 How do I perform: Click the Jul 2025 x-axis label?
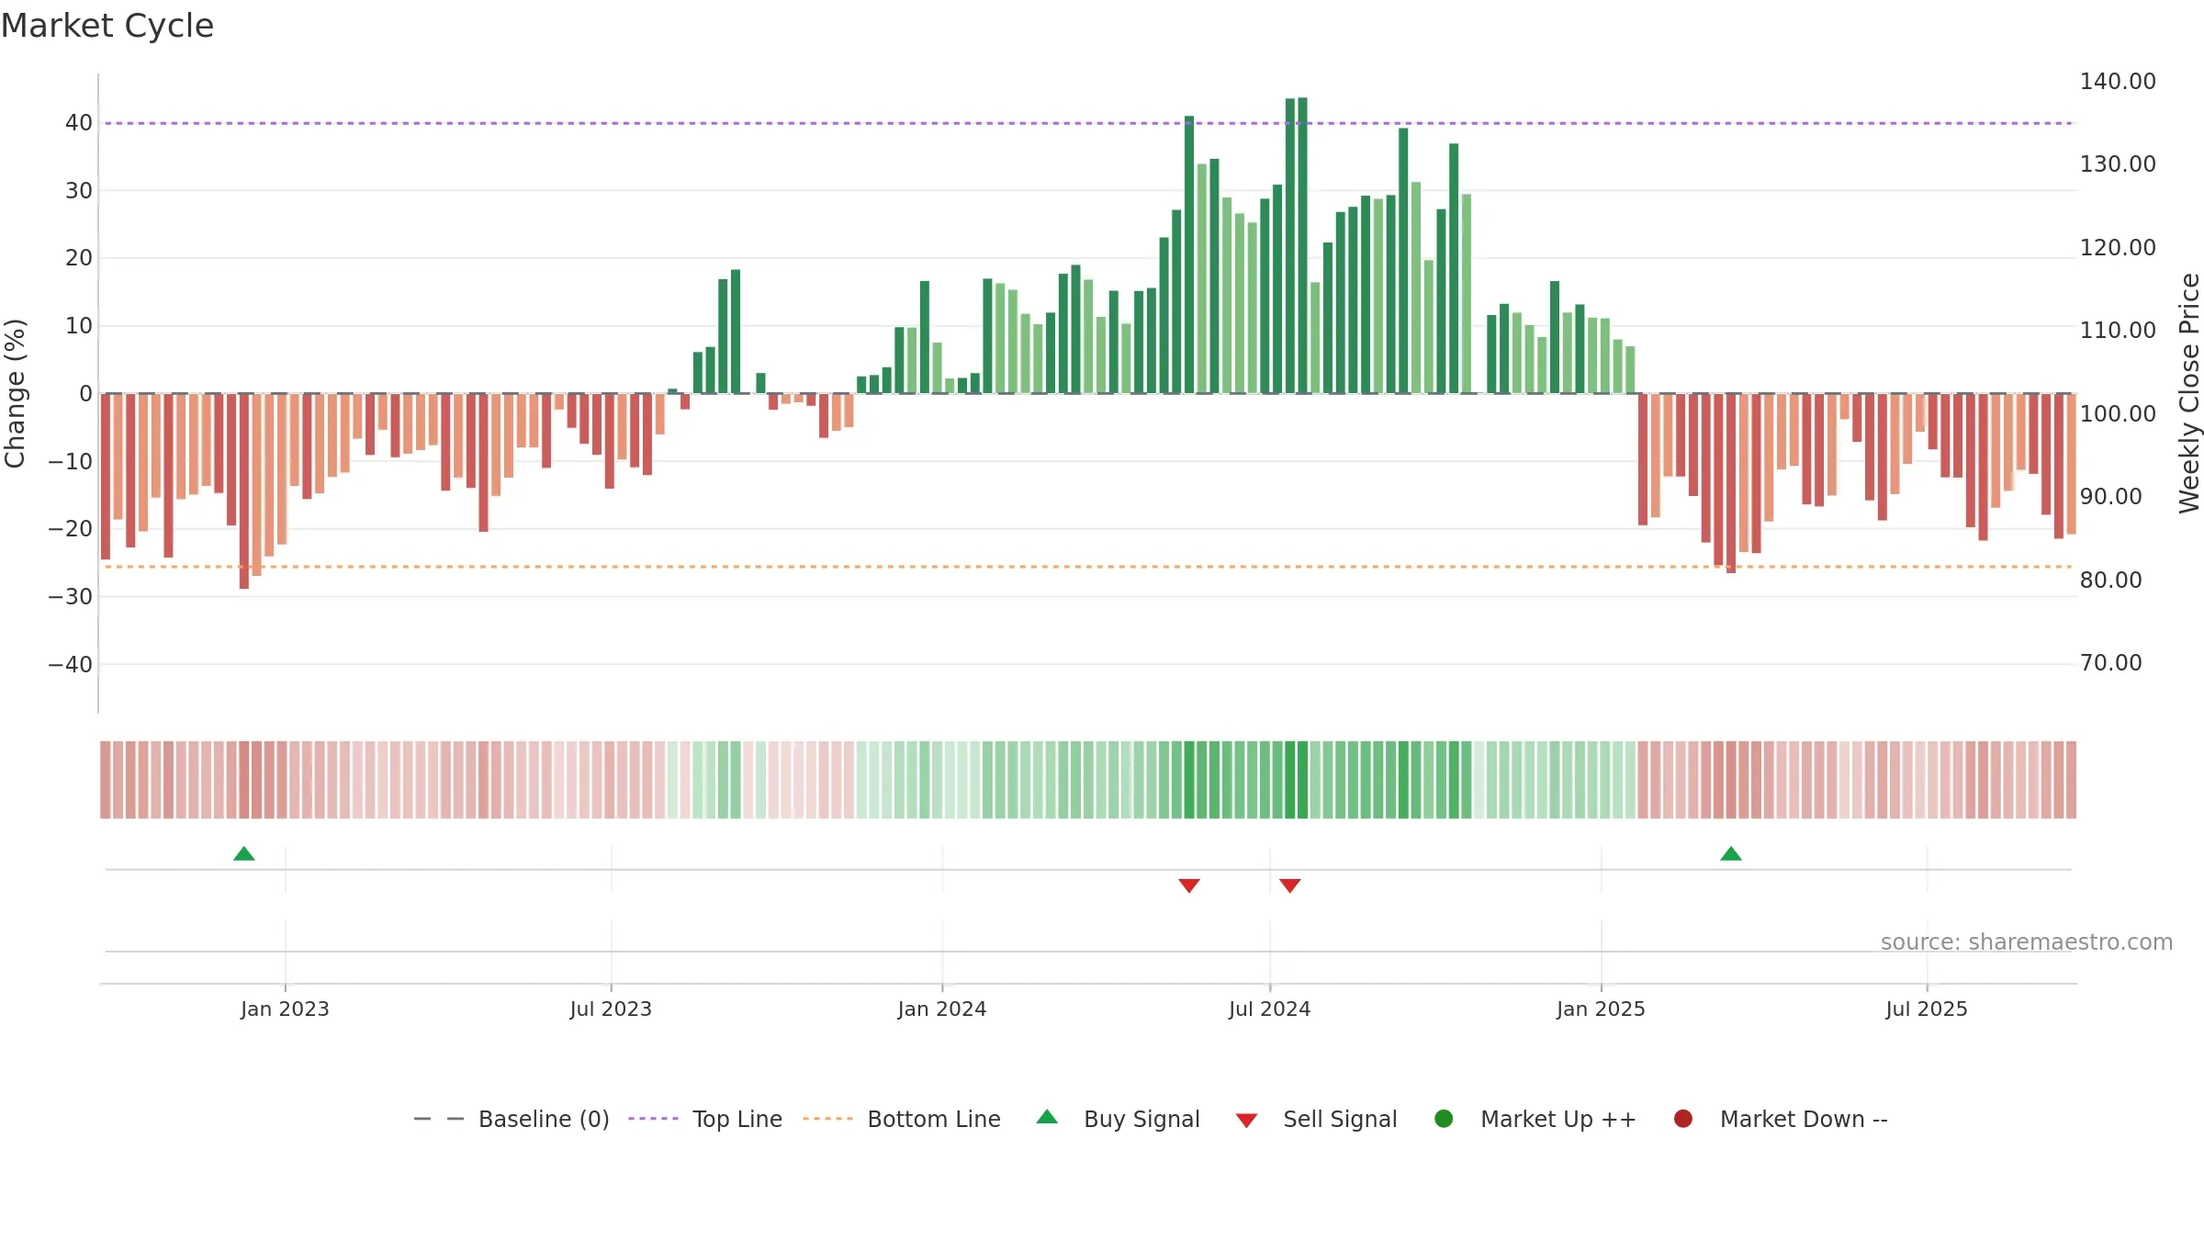1927,1009
